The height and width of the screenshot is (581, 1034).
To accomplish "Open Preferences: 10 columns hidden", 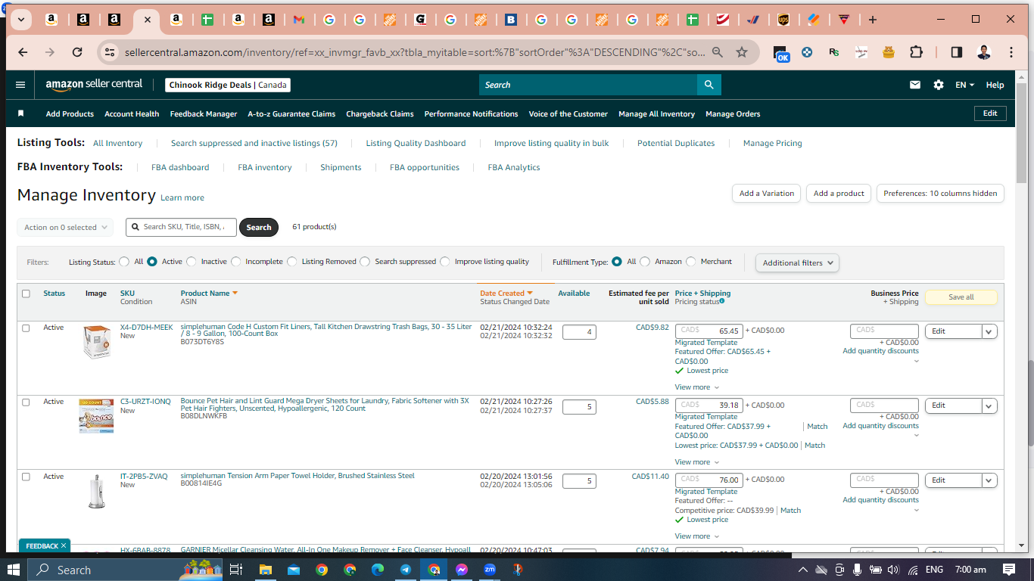I will tap(940, 193).
